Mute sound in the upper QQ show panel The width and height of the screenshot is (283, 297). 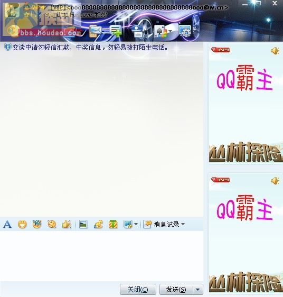coord(275,51)
